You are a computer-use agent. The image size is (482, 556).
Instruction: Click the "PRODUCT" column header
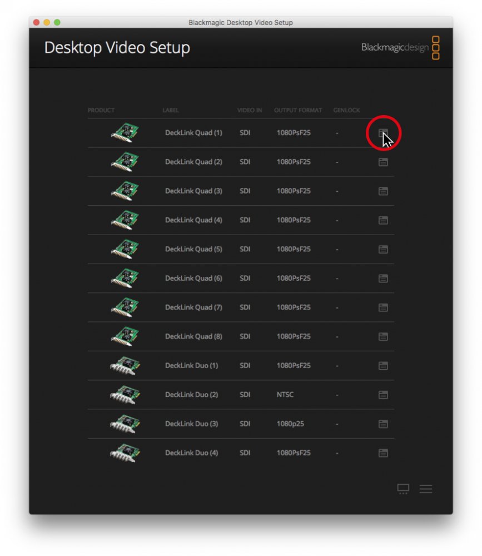pyautogui.click(x=101, y=110)
